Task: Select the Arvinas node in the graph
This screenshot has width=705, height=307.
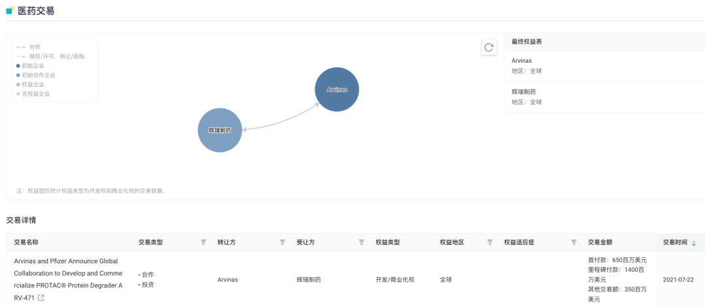Action: (x=337, y=89)
